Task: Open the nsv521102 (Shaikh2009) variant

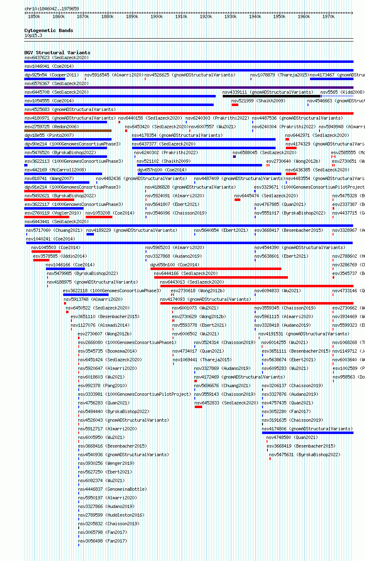Action: point(164,161)
